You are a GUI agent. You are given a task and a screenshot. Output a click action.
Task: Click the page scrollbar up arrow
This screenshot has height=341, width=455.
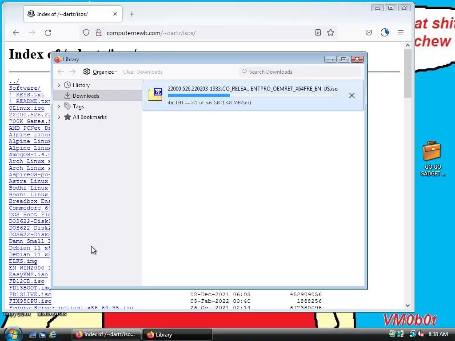pos(407,45)
